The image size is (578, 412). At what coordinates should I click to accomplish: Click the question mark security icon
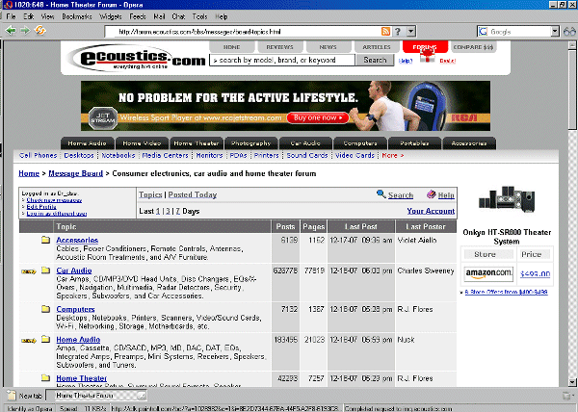(397, 32)
